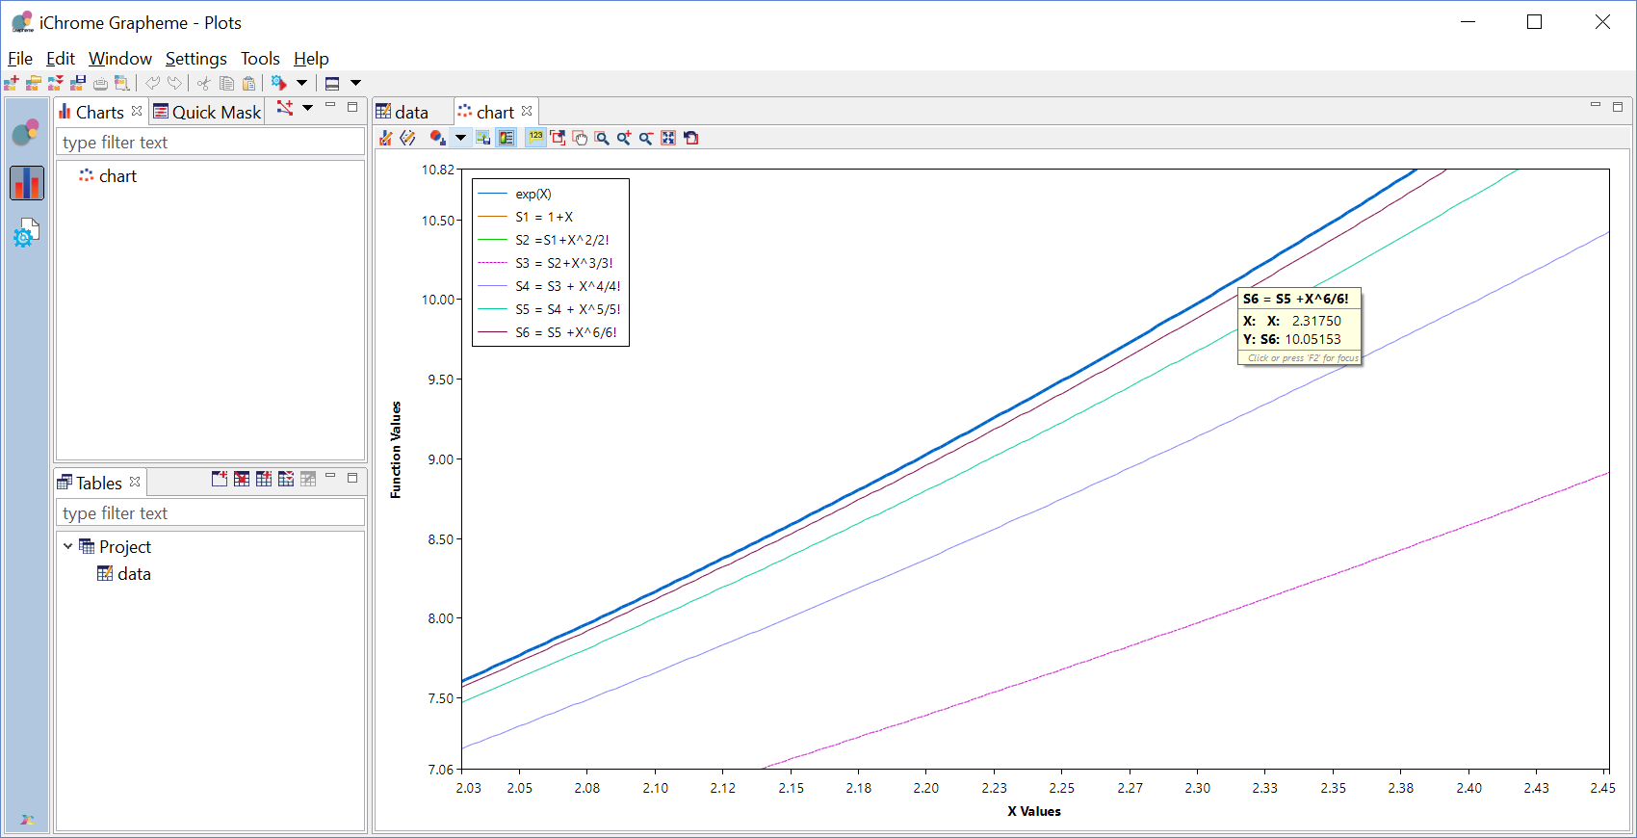Focus the Tables filter text field
Screen dimensions: 1637x838
[x=210, y=513]
